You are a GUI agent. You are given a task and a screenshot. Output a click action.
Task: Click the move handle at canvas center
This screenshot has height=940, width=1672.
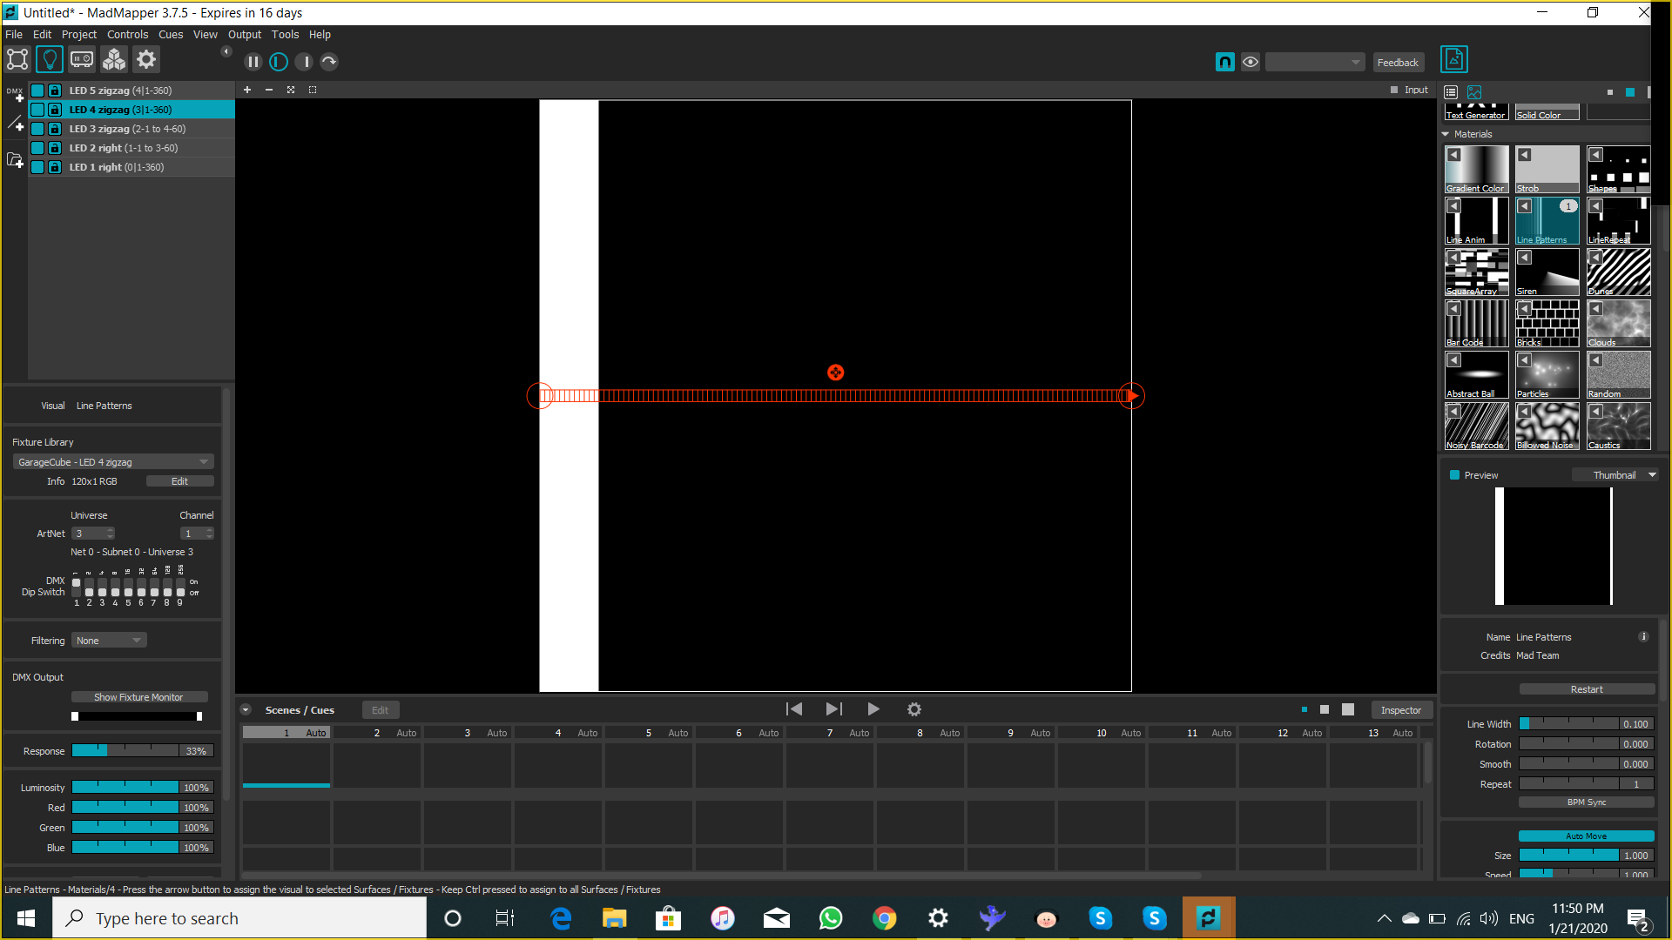pyautogui.click(x=835, y=373)
